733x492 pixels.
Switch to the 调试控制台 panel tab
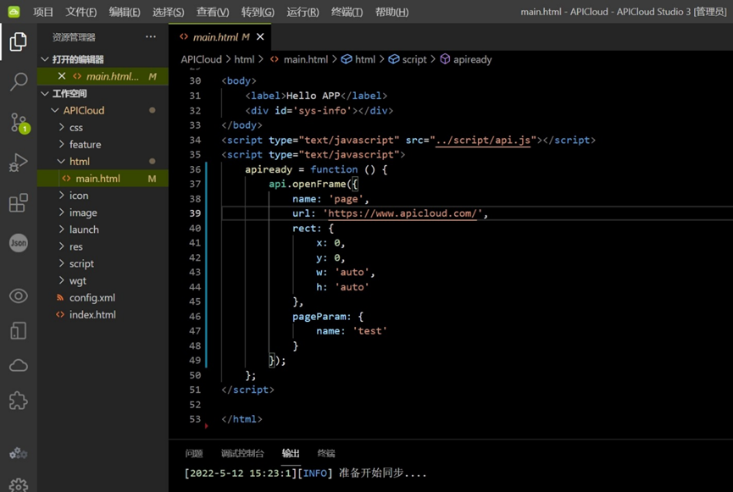pyautogui.click(x=242, y=453)
